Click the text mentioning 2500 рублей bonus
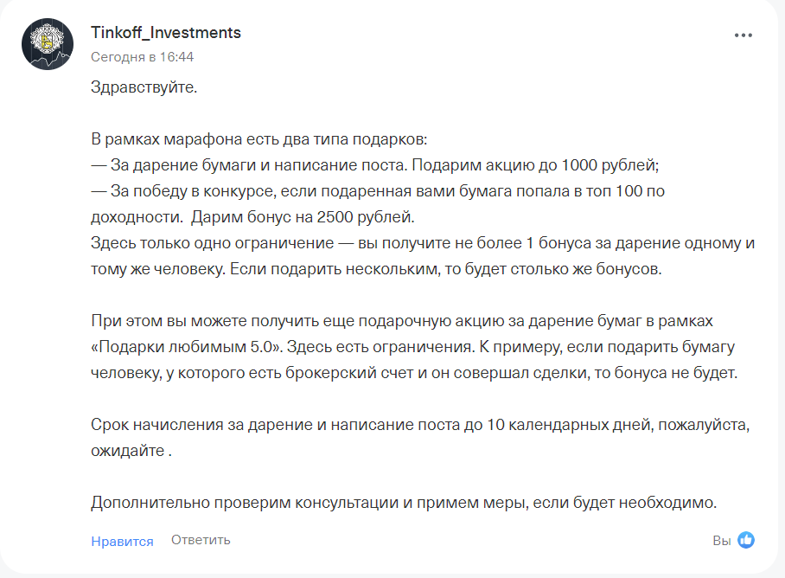785x578 pixels. [x=303, y=217]
